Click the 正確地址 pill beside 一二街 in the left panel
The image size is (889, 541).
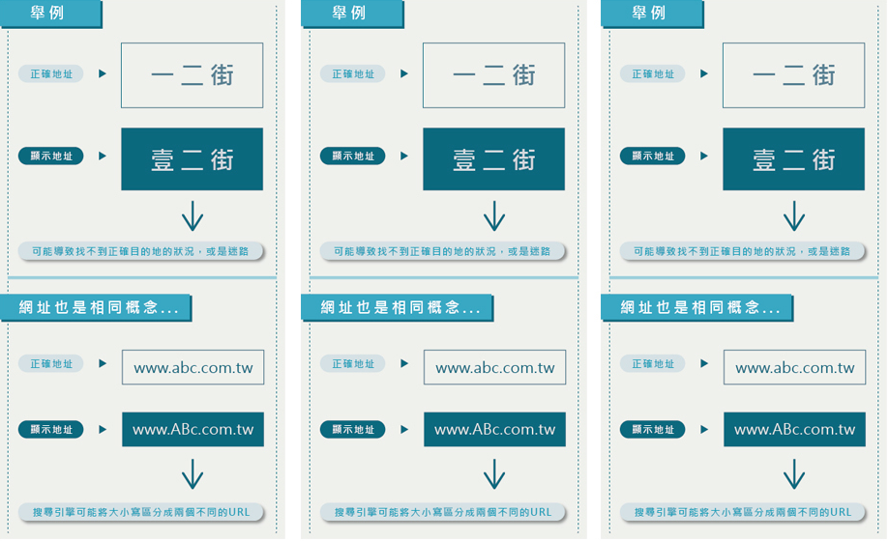51,74
